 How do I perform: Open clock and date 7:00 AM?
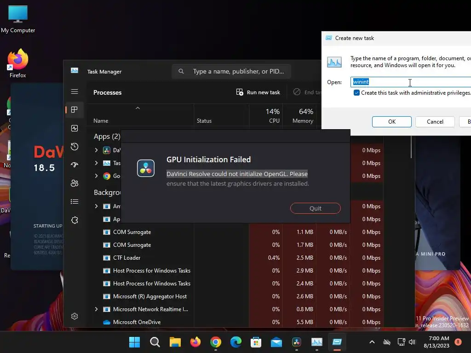tap(437, 342)
